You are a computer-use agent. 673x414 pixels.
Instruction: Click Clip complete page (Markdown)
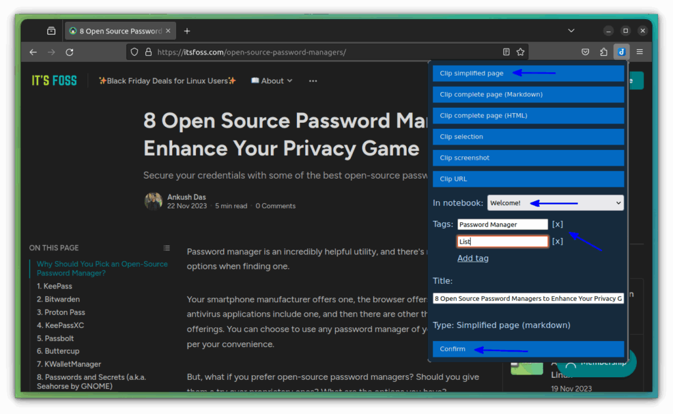tap(528, 95)
